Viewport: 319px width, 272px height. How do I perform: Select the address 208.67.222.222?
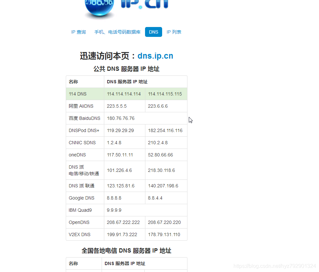click(x=123, y=222)
